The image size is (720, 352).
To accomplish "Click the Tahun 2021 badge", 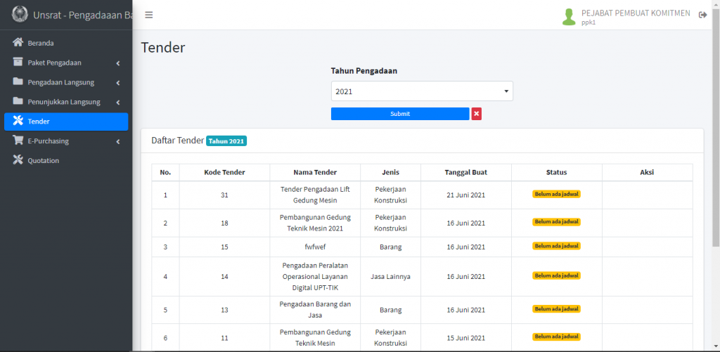I will (x=226, y=141).
